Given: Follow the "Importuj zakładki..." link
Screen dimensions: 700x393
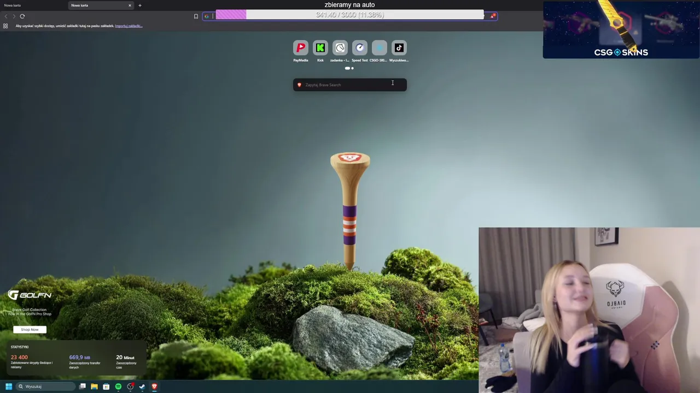Looking at the screenshot, I should tap(129, 26).
